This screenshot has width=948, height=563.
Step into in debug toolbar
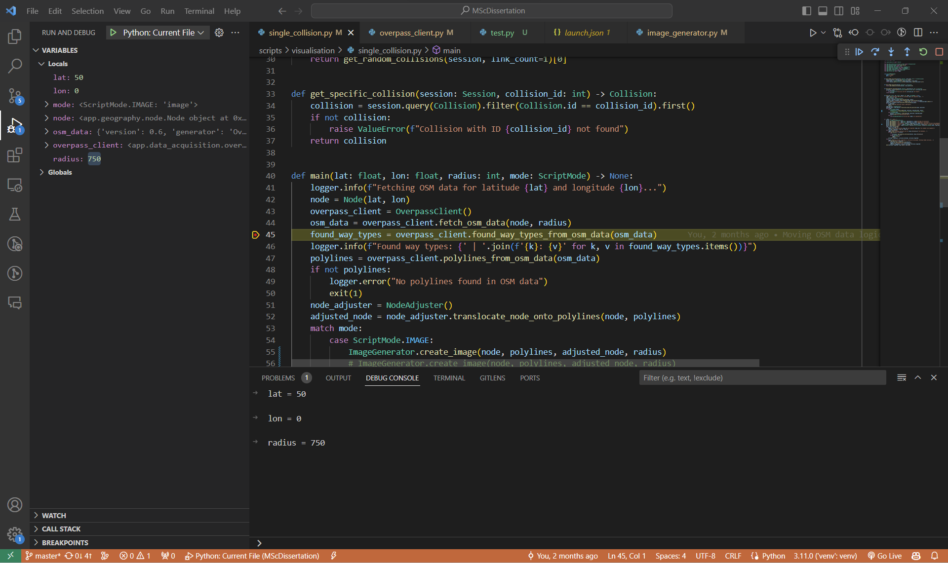click(891, 51)
